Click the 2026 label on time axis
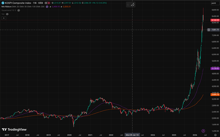The image size is (220, 137). (195, 135)
